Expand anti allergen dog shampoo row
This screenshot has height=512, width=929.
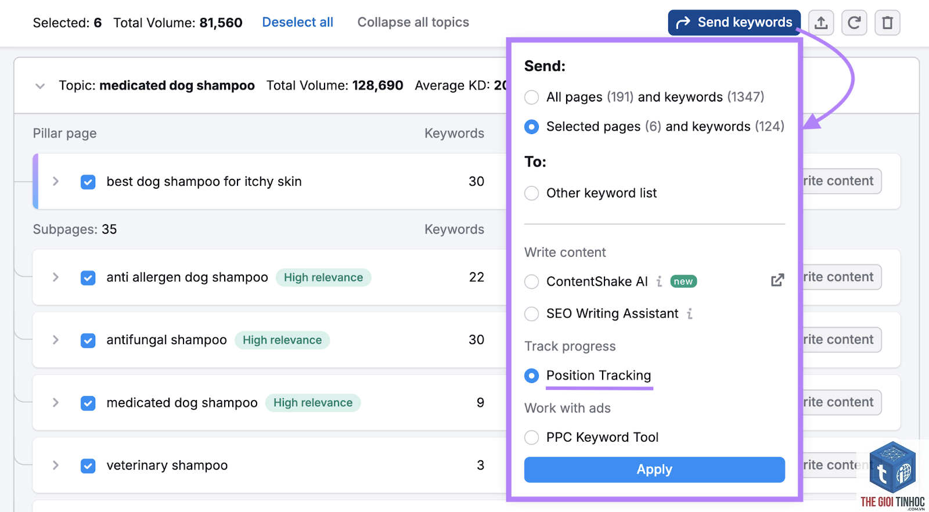(x=56, y=277)
